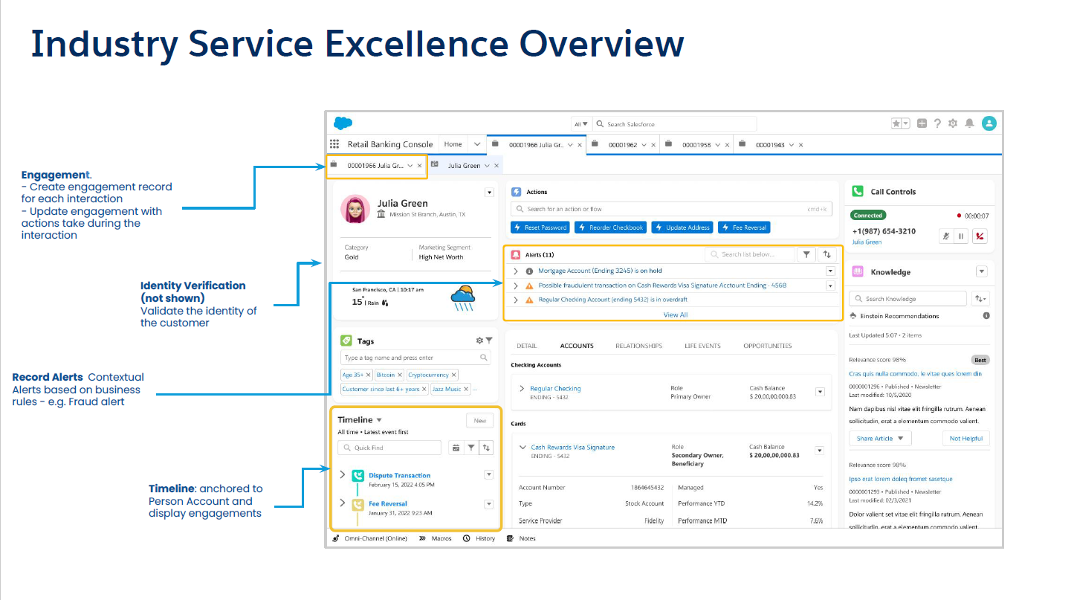1074x600 pixels.
Task: Switch to the RELATIONSHIPS tab
Action: [x=638, y=346]
